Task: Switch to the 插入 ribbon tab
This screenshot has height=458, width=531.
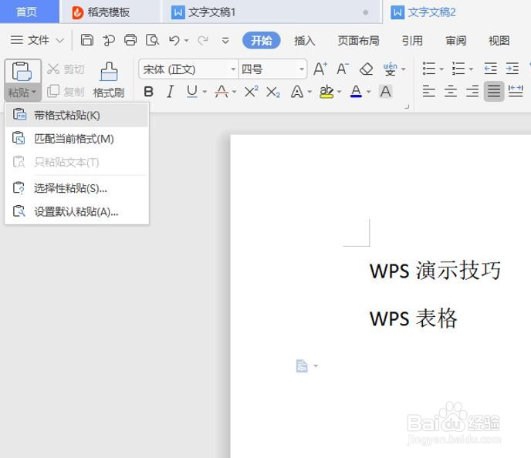Action: click(304, 41)
